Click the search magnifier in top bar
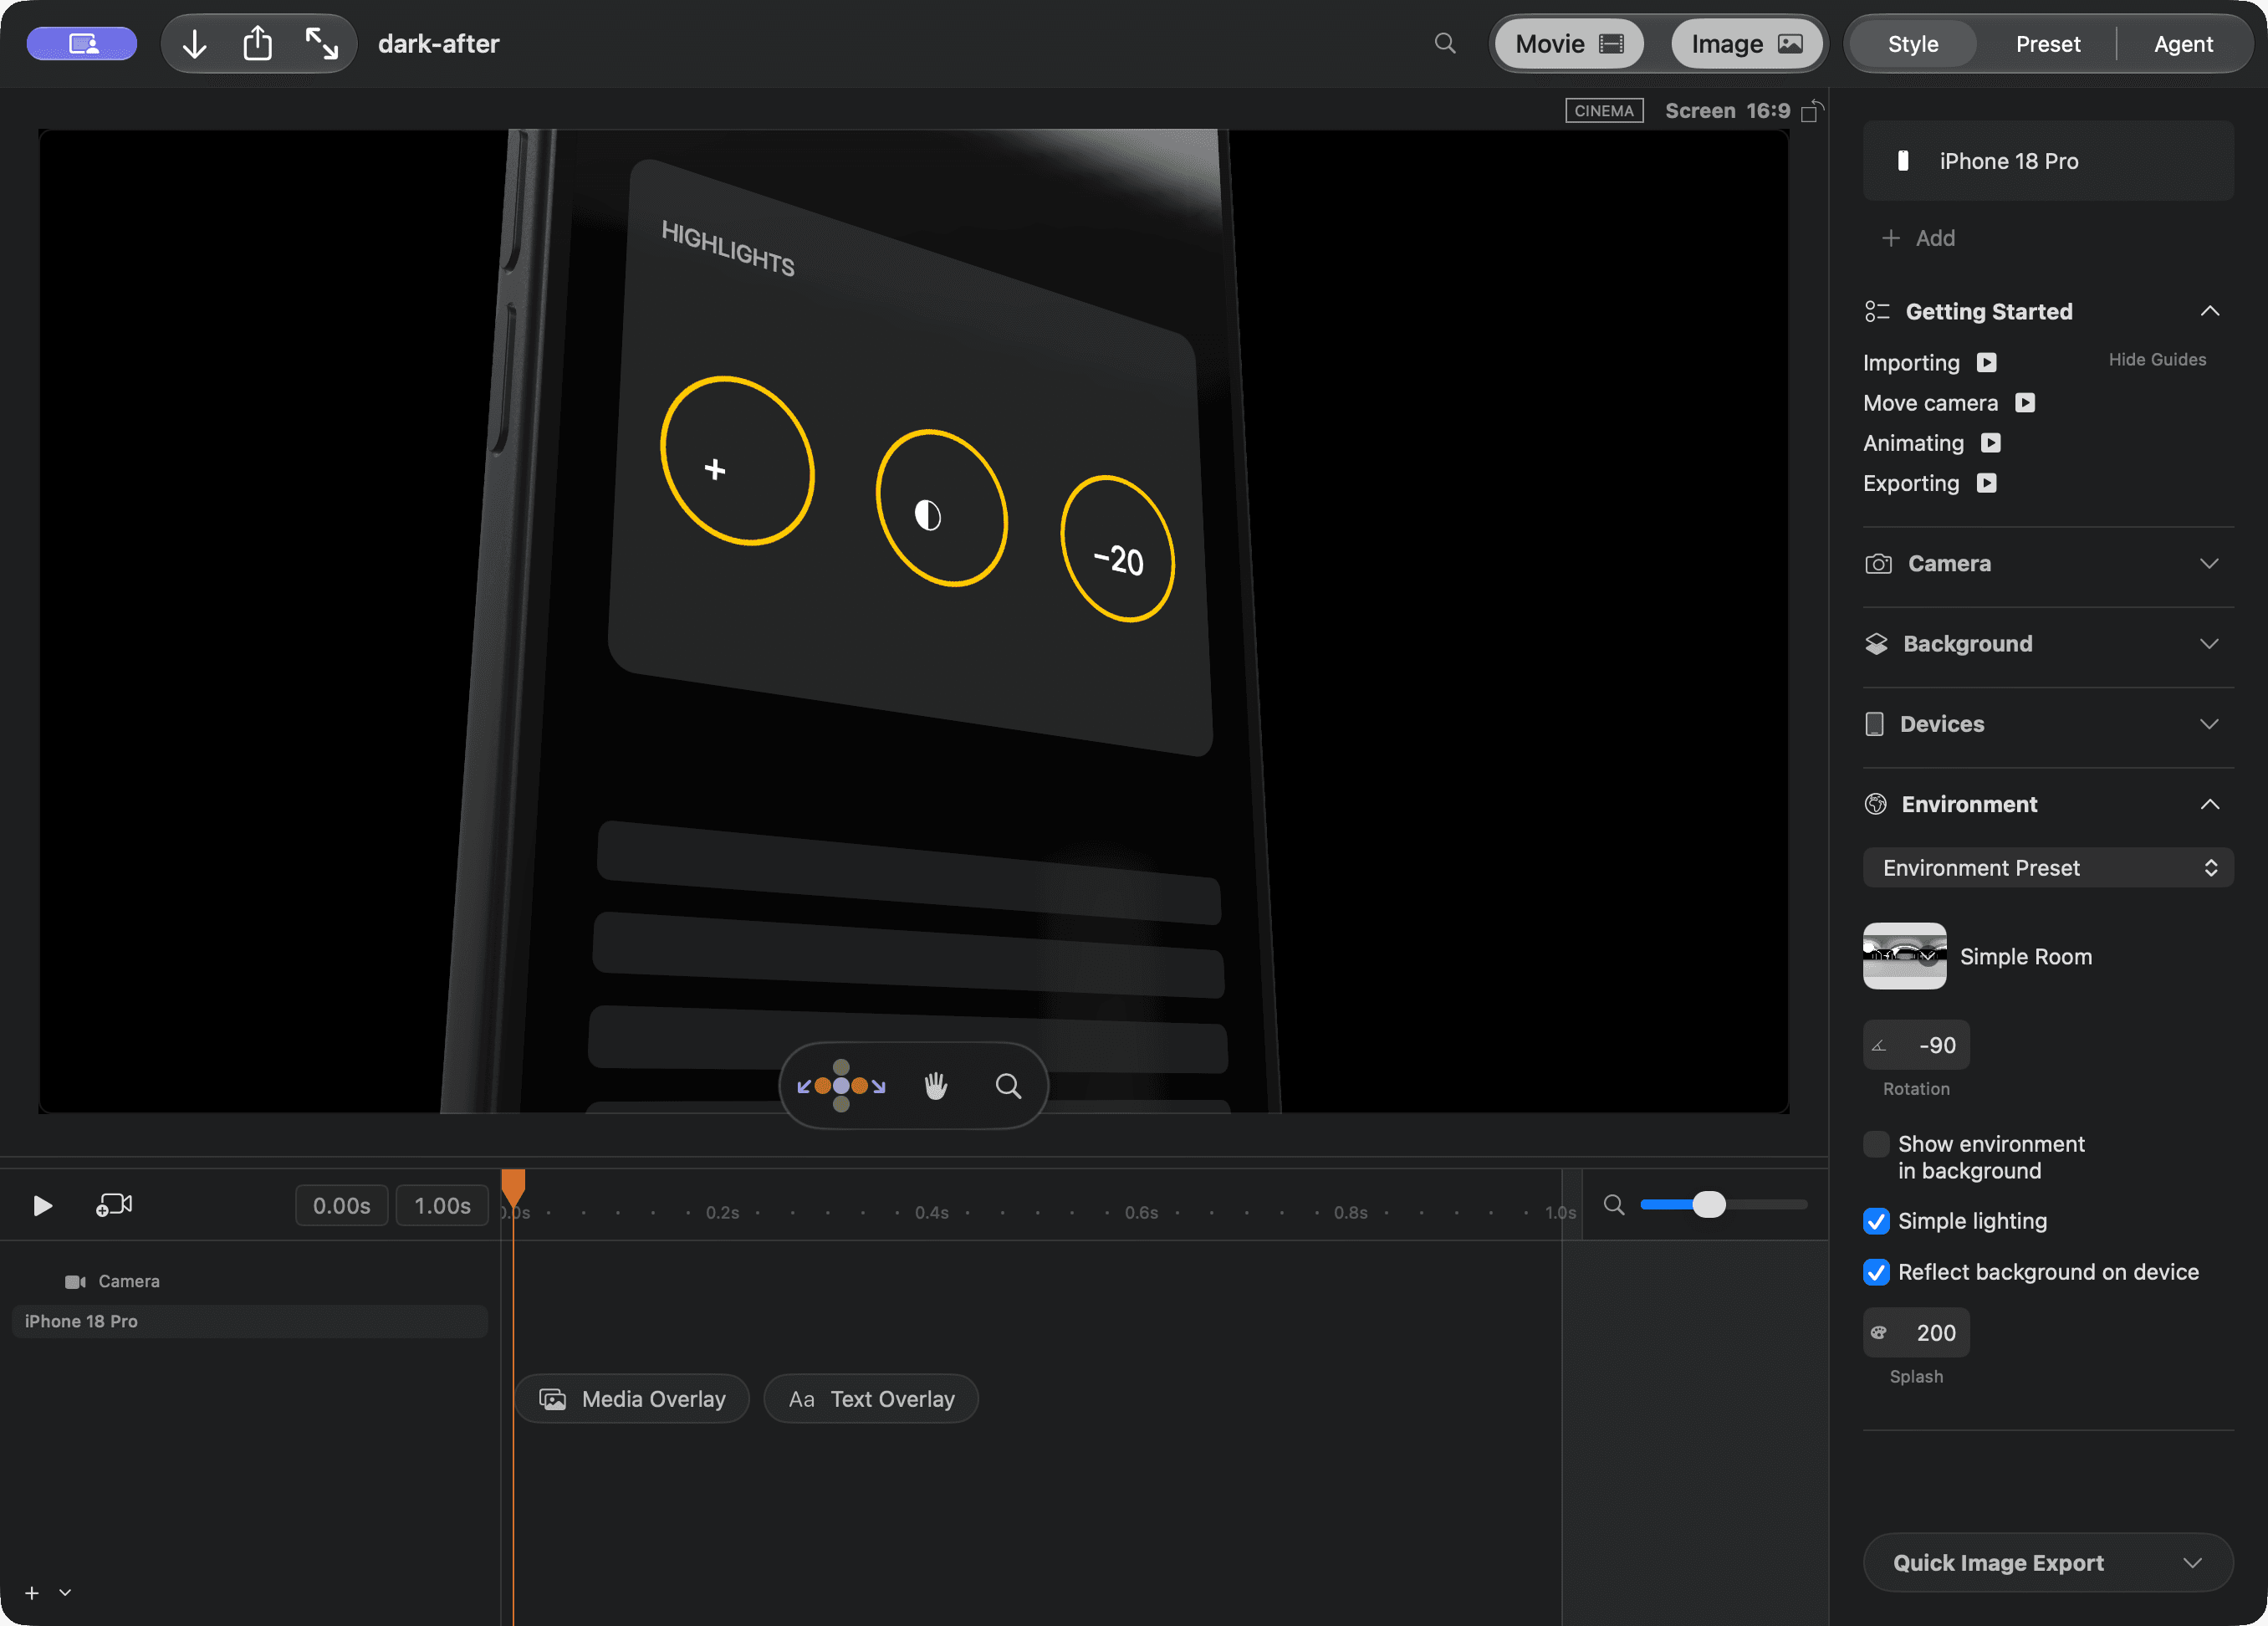Image resolution: width=2268 pixels, height=1626 pixels. pyautogui.click(x=1445, y=43)
